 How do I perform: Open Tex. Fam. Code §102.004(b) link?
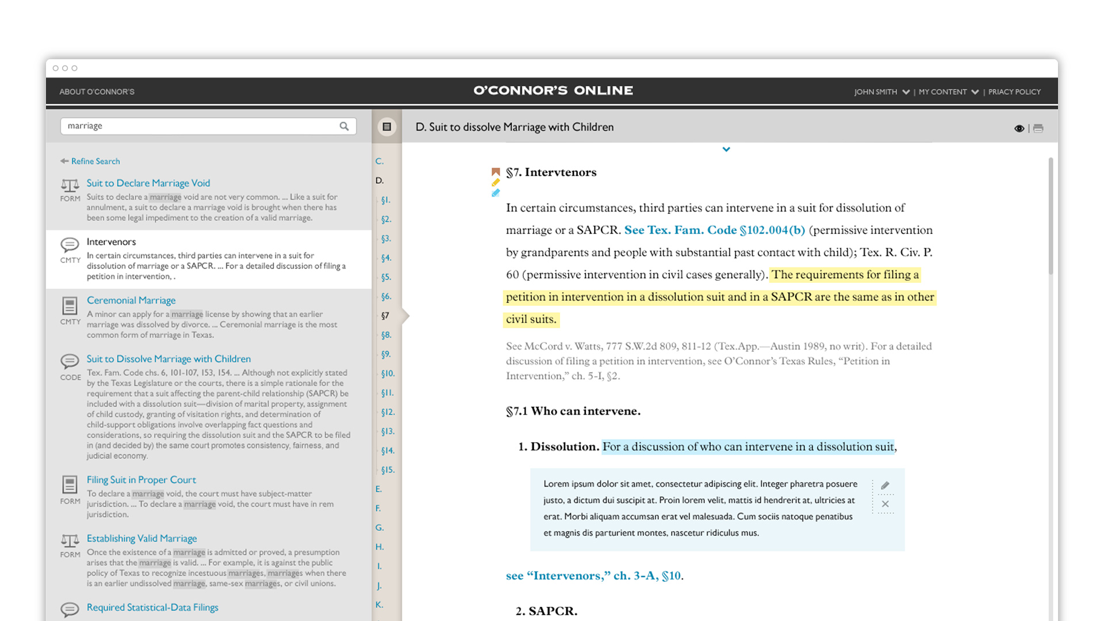tap(714, 231)
